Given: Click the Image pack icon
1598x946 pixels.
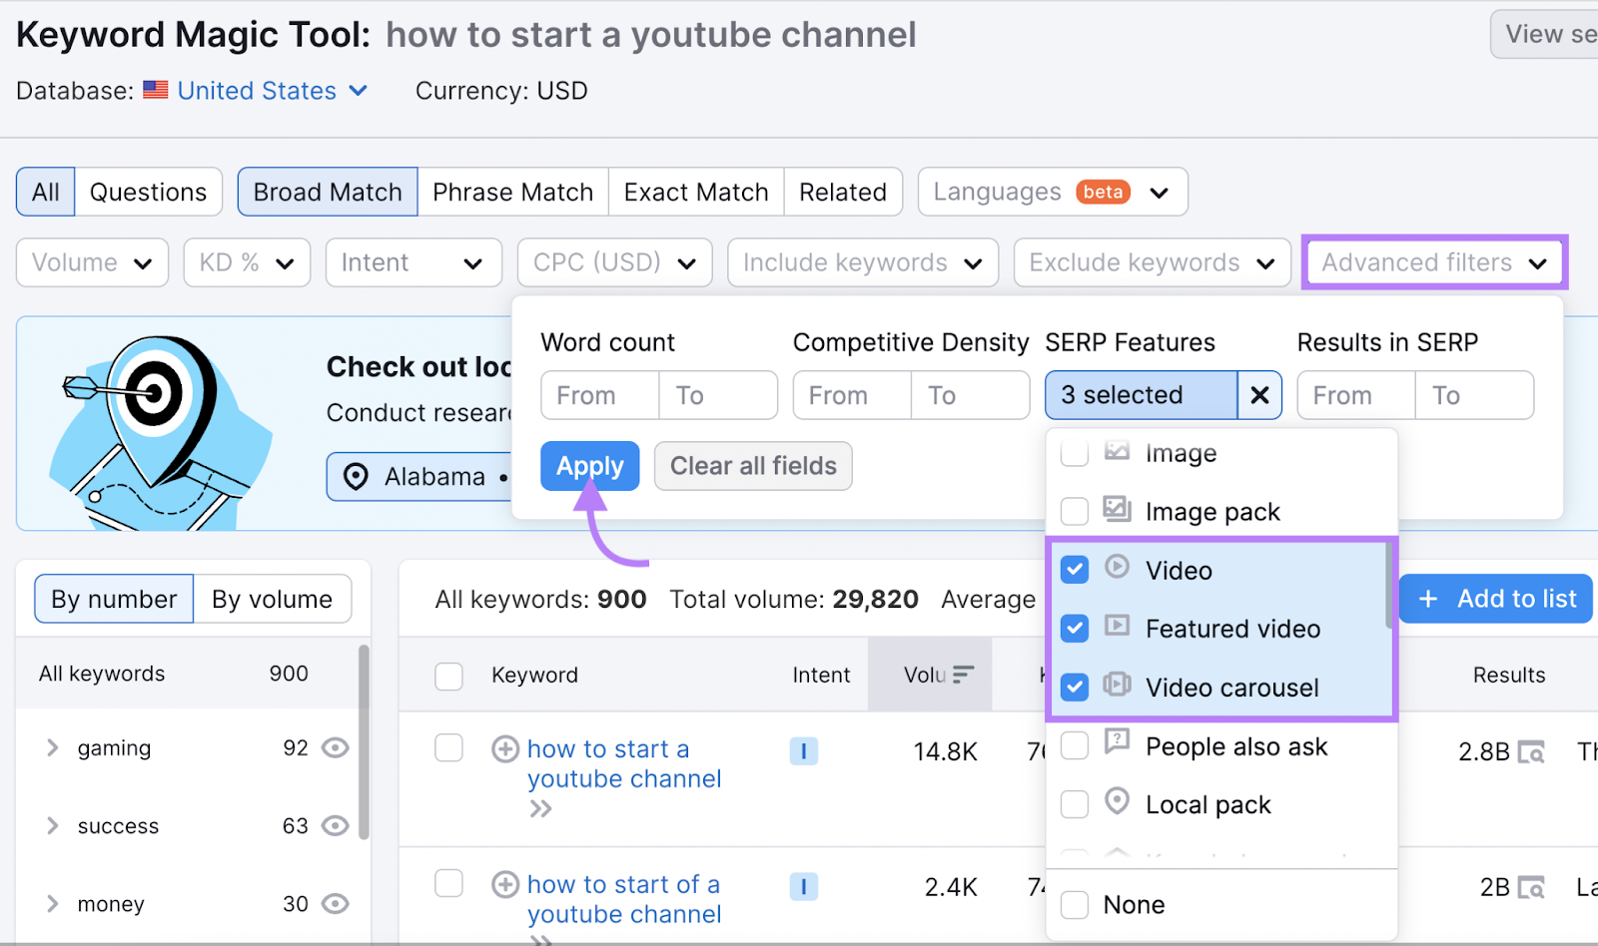Looking at the screenshot, I should [x=1117, y=509].
